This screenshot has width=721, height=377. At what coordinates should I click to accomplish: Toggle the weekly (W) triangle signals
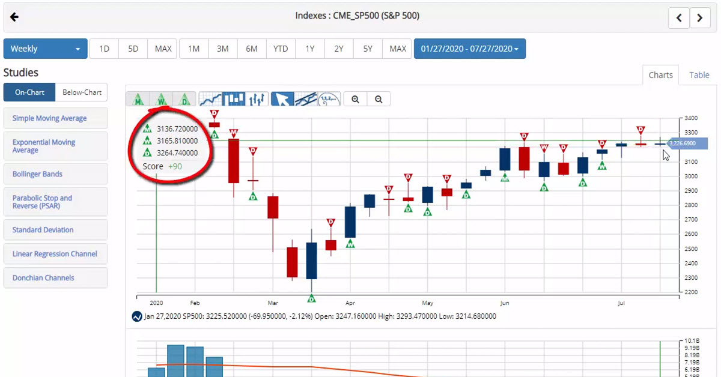(x=161, y=99)
